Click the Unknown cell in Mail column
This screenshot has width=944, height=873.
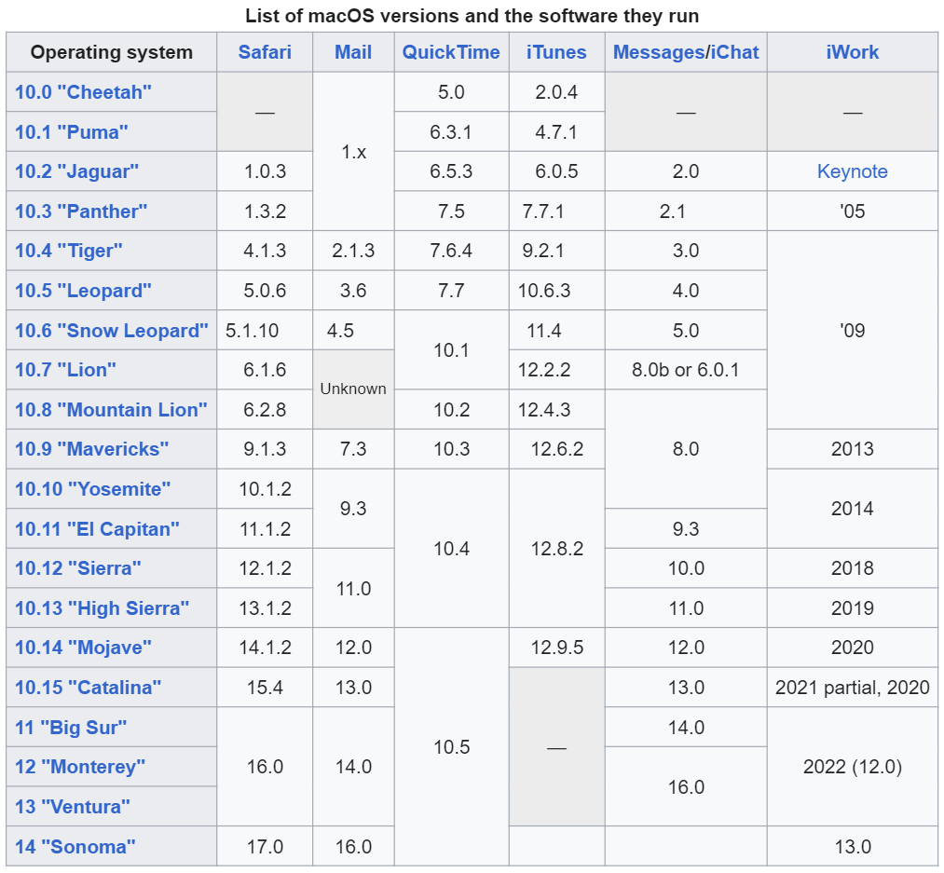coord(353,389)
